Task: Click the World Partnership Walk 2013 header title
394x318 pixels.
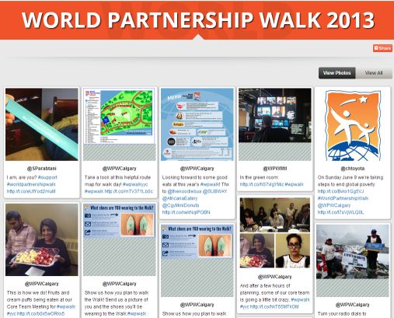Action: click(x=198, y=19)
